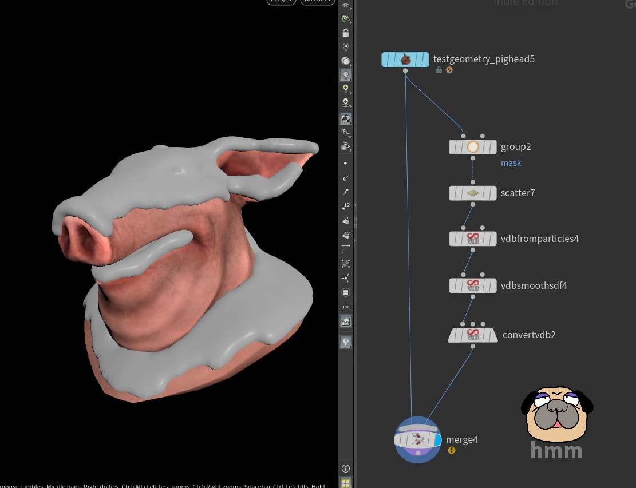Screen dimensions: 636x488
Task: Open the green construction plane icon menu
Action: (346, 19)
